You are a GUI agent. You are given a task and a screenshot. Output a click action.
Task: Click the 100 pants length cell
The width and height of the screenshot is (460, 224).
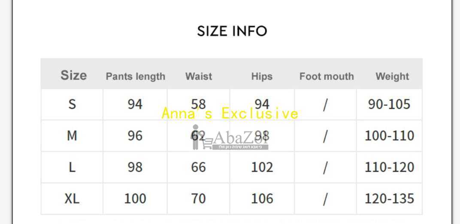pyautogui.click(x=135, y=199)
